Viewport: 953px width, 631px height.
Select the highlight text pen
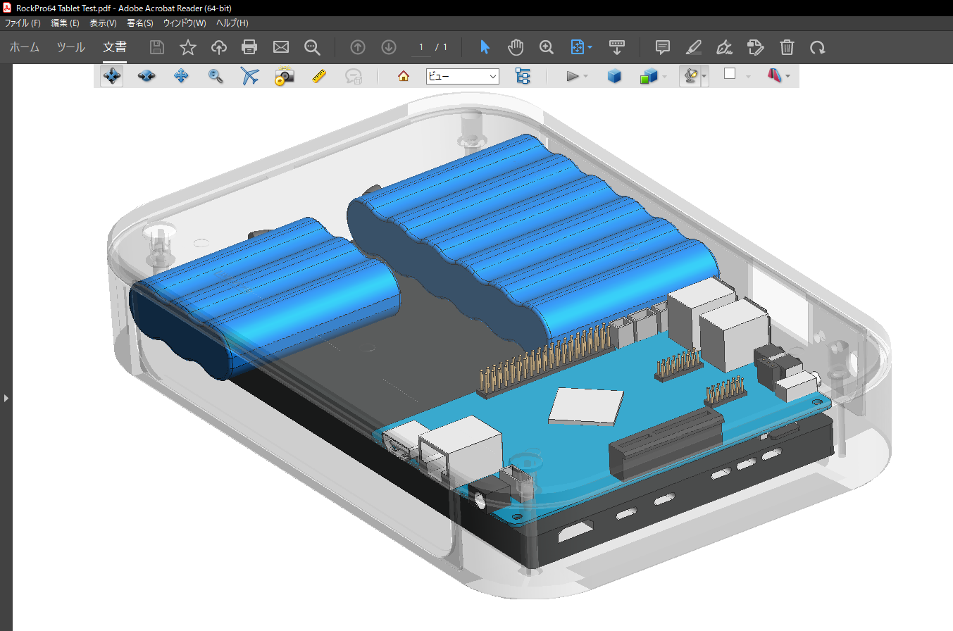click(x=694, y=47)
